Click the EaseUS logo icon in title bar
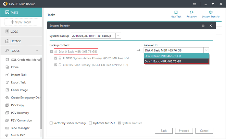 [5, 4]
